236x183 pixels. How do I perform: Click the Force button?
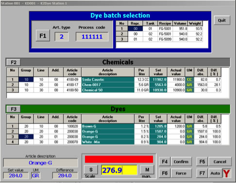click(x=181, y=173)
